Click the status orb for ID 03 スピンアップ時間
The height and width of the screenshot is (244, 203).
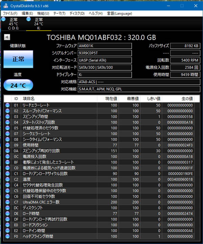coord(7,117)
